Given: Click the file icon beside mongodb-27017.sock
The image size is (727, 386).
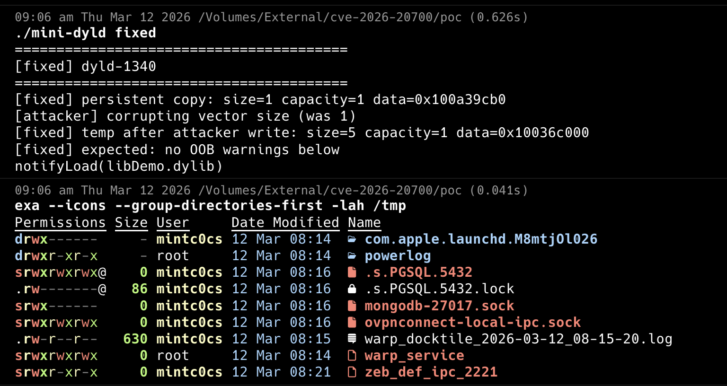Looking at the screenshot, I should pyautogui.click(x=352, y=306).
